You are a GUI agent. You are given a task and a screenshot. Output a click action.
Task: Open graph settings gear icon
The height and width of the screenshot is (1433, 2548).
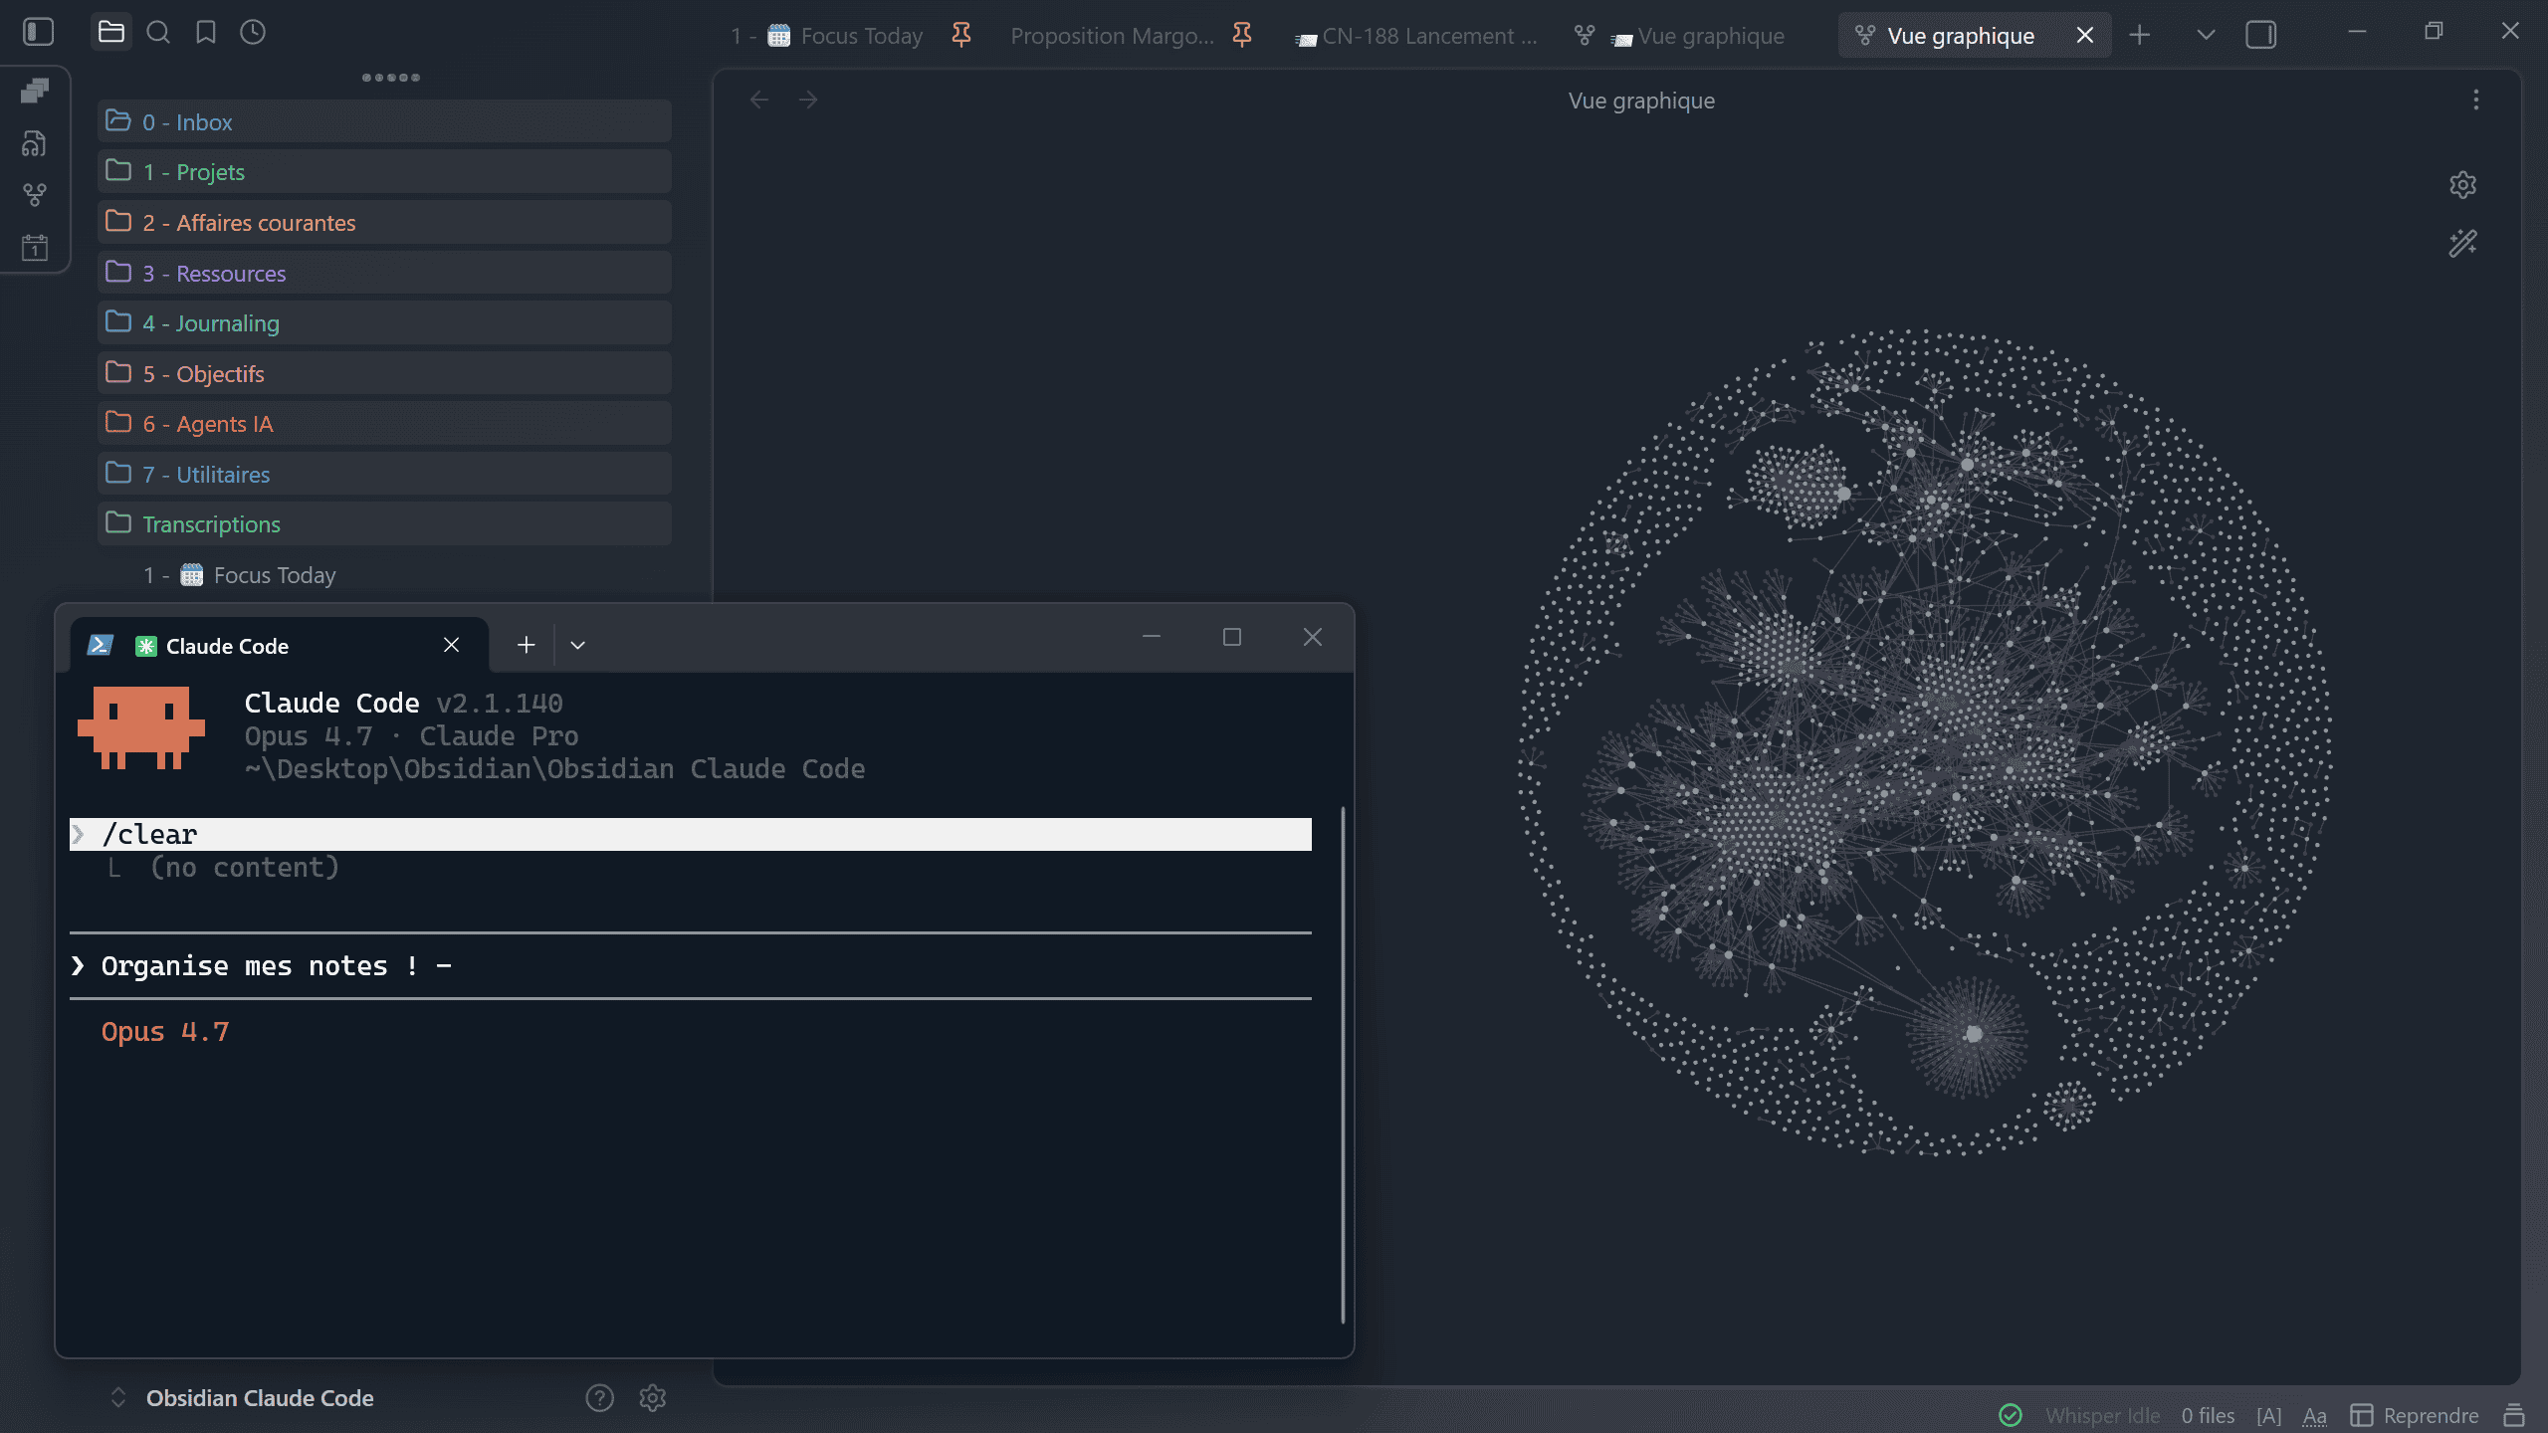pyautogui.click(x=2463, y=185)
